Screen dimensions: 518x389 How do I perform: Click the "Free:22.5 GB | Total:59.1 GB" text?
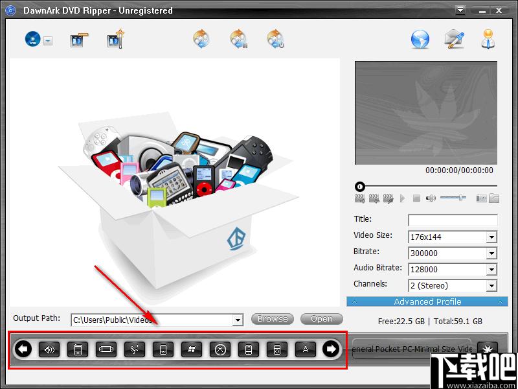click(430, 321)
